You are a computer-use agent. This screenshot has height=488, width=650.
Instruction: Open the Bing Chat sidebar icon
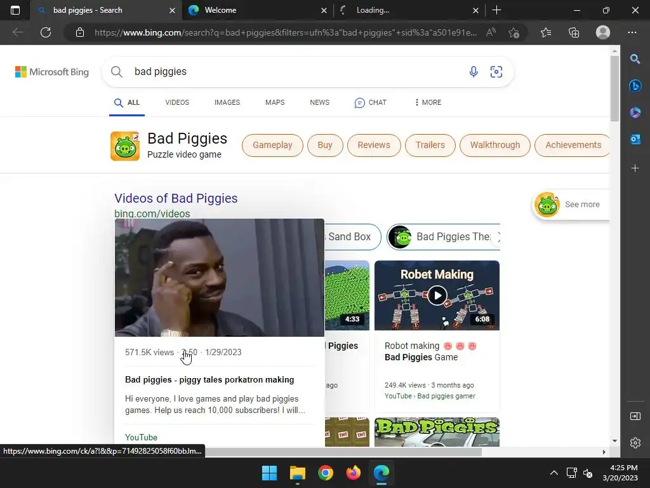pos(635,86)
